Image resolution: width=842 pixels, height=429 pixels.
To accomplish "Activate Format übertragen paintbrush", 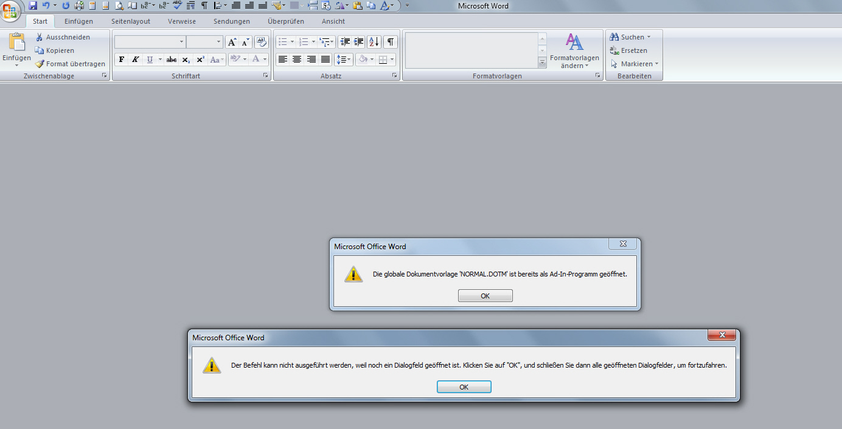I will [x=40, y=64].
